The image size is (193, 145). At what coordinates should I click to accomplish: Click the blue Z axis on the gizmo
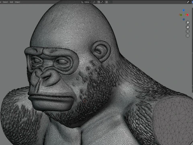pyautogui.click(x=184, y=10)
